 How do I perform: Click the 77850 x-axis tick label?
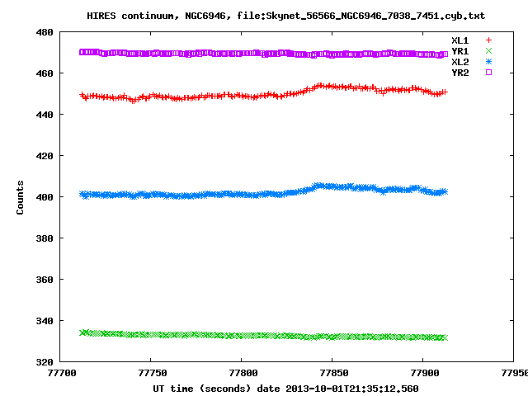point(333,373)
